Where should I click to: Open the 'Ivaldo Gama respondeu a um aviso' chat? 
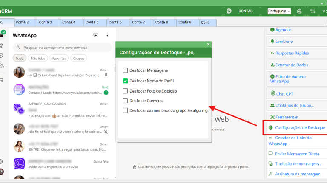click(x=61, y=164)
